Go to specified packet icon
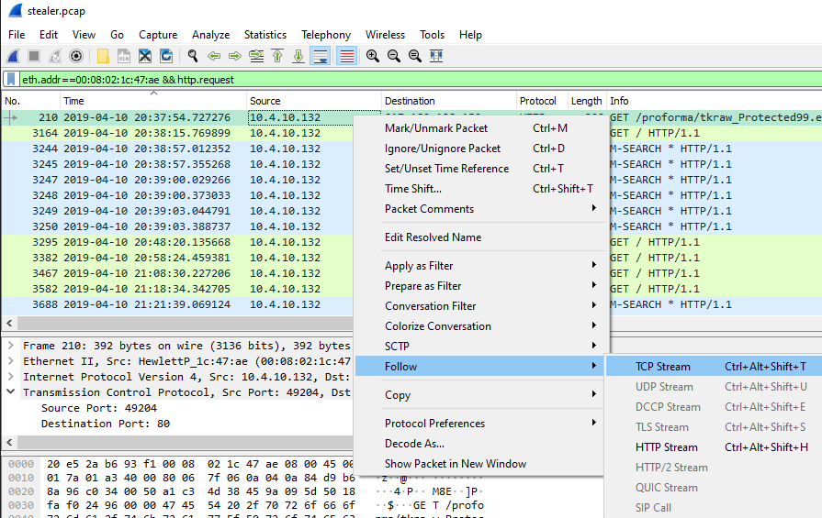 (256, 56)
